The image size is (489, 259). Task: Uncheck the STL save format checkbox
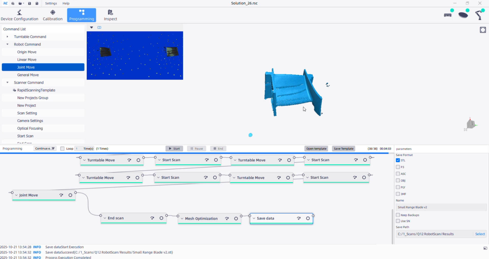coord(398,160)
